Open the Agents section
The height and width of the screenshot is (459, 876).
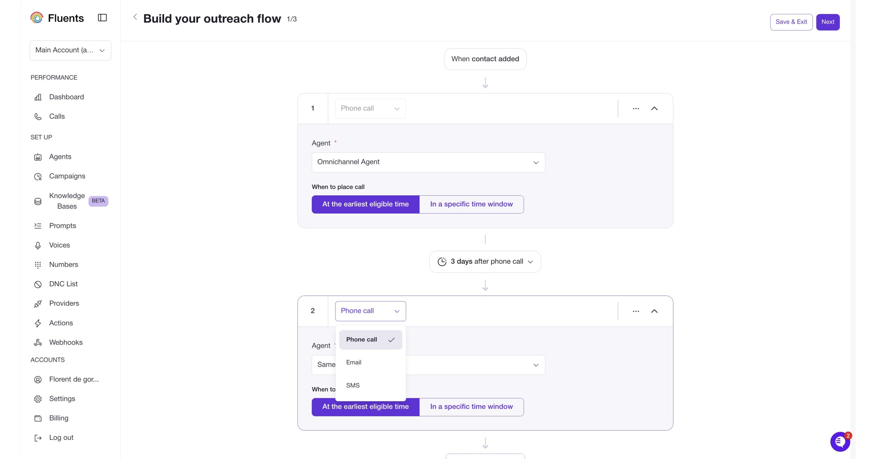60,156
